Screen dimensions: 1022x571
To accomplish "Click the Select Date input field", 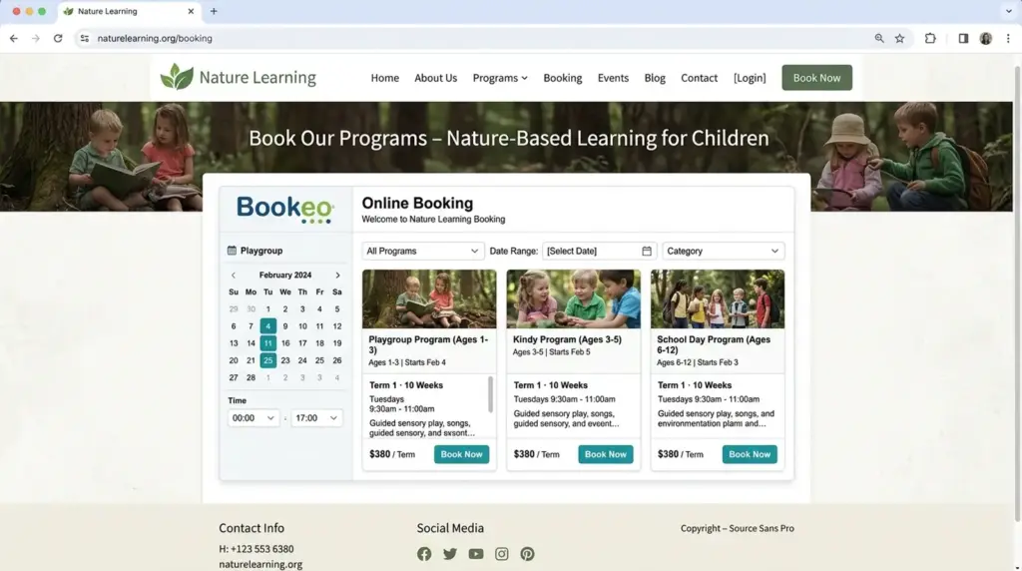I will (x=599, y=251).
